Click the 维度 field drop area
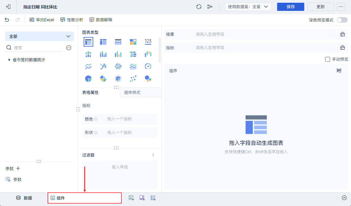 (264, 34)
